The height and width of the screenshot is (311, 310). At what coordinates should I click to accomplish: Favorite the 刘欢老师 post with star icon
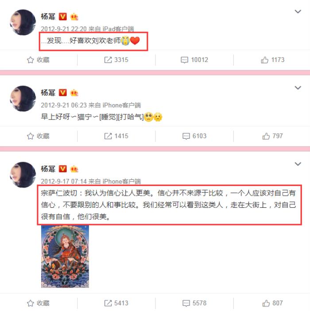click(30, 60)
